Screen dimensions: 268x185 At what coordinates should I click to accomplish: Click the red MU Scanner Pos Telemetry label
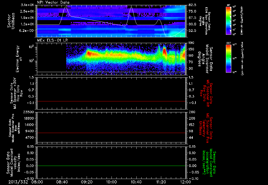(x=206, y=128)
